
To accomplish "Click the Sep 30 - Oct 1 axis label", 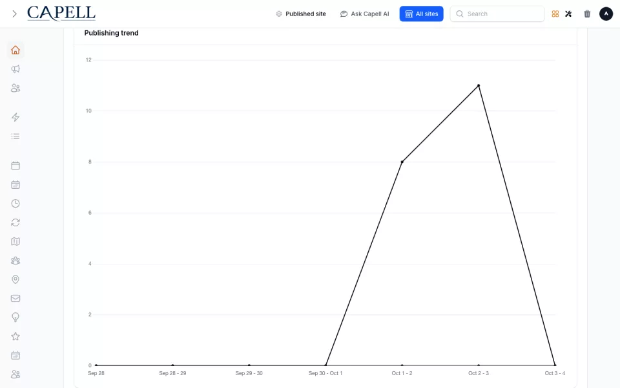I will tap(325, 373).
